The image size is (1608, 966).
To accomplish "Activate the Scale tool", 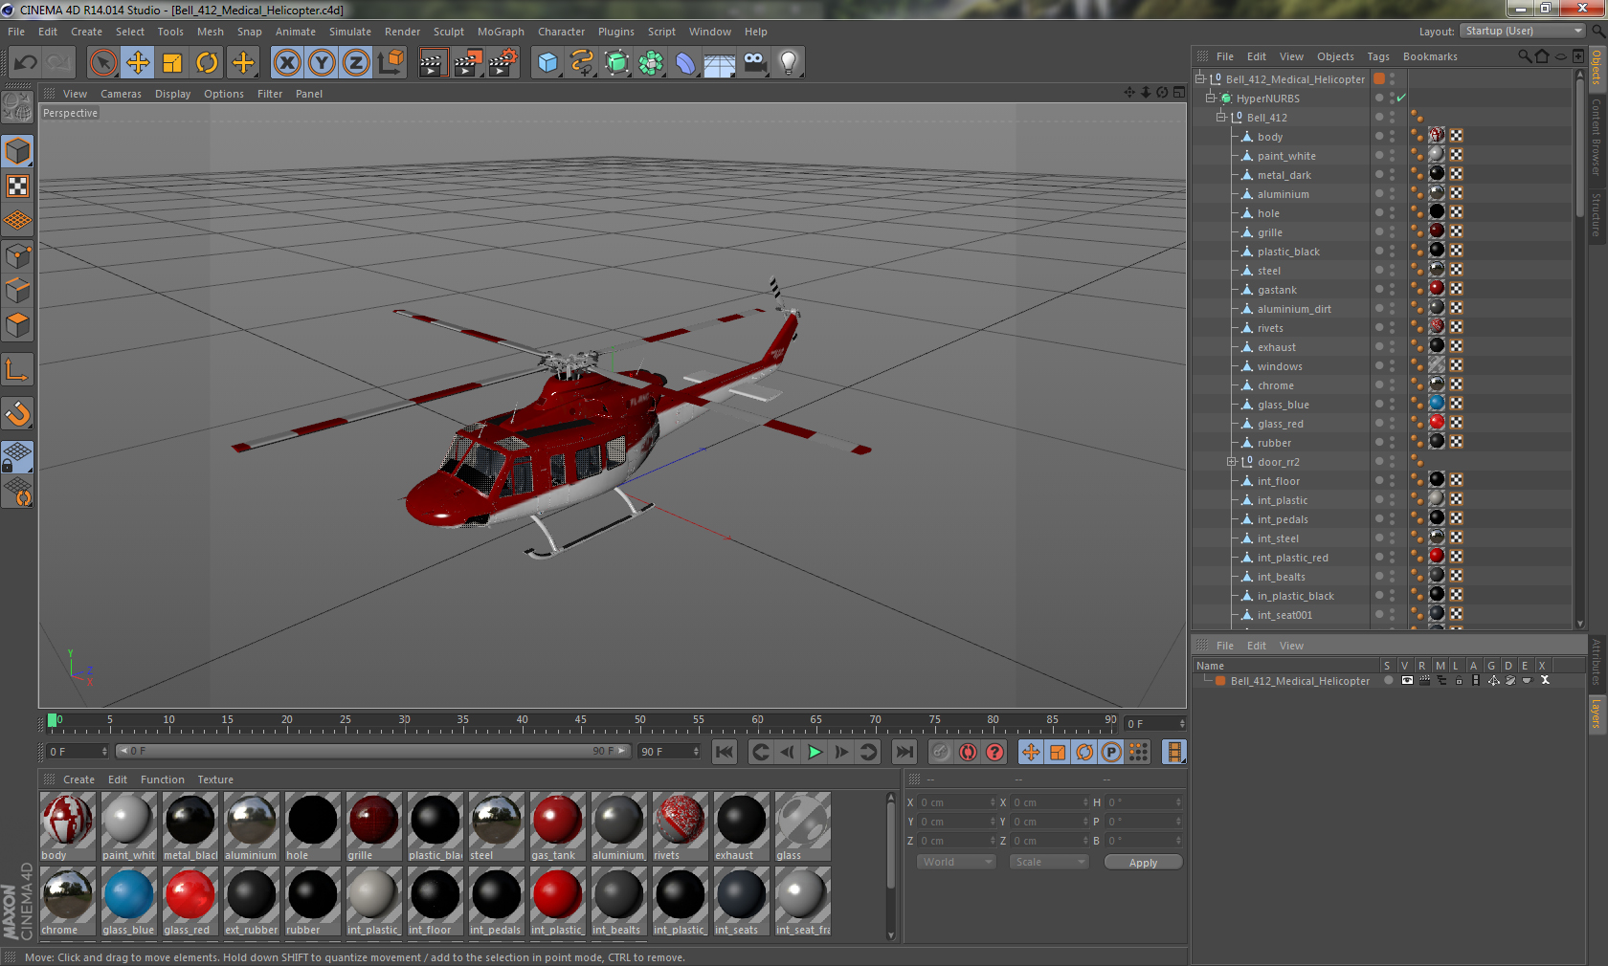I will [172, 63].
